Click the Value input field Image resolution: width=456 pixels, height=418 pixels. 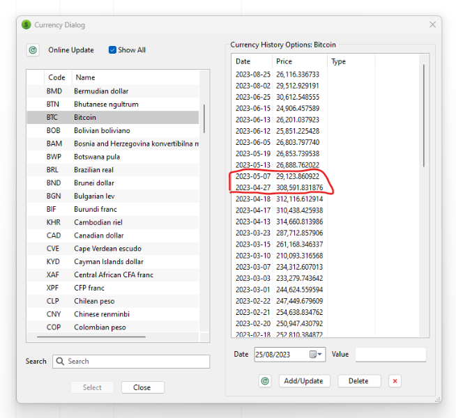click(390, 355)
